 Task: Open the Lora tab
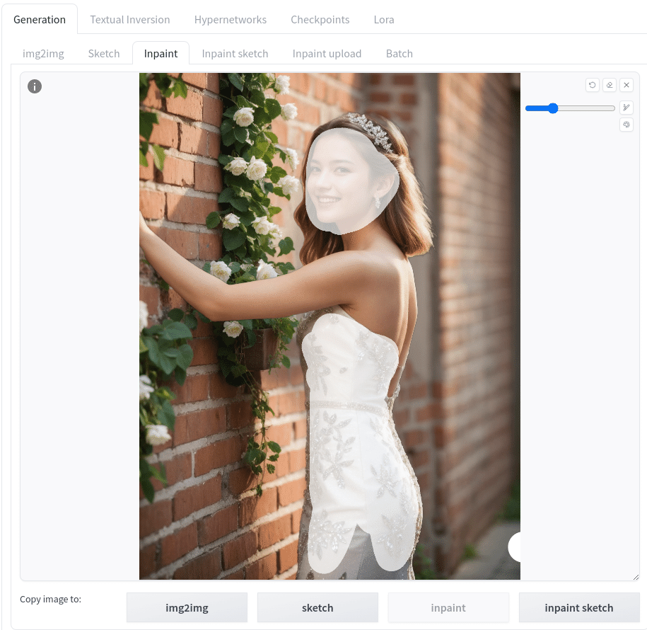pos(384,19)
